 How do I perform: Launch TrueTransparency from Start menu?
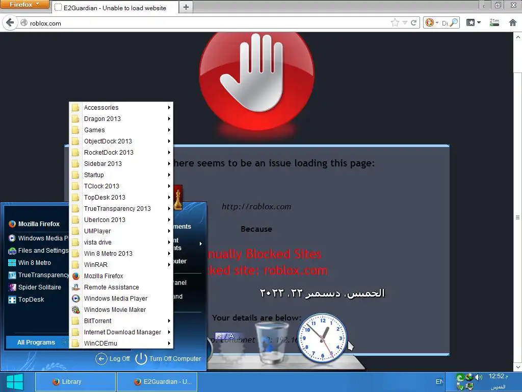pos(38,275)
